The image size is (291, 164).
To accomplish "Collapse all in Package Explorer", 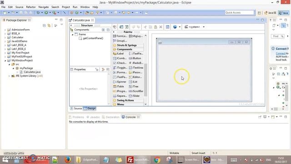I will 44,26.
